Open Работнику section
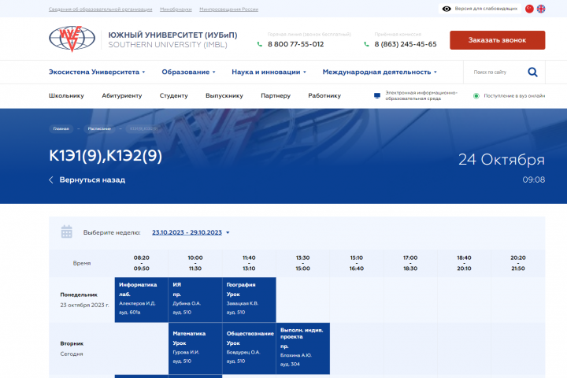Screen dimensions: 567x378 point(324,95)
